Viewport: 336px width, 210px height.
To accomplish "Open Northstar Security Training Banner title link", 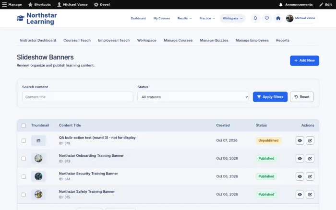I will click(88, 174).
